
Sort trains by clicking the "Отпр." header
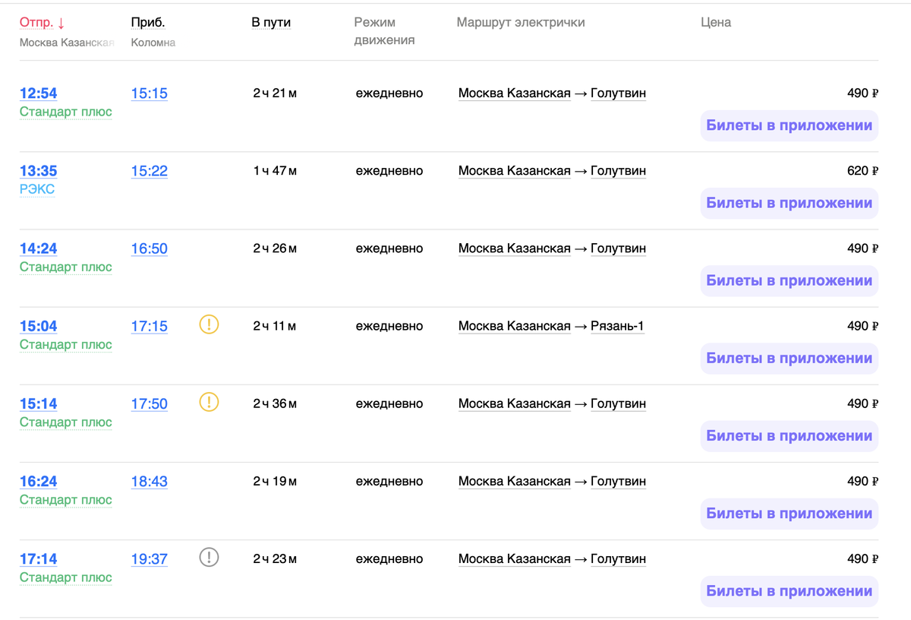click(39, 22)
